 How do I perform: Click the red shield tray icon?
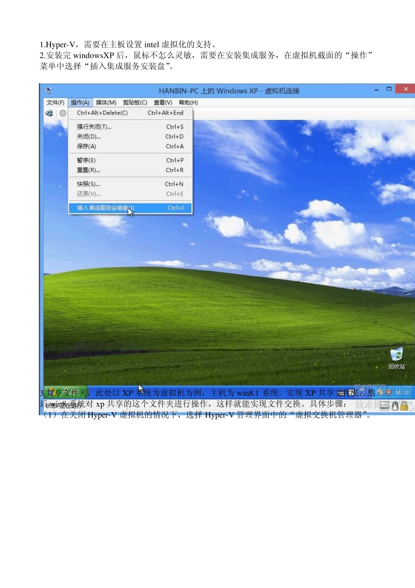pyautogui.click(x=388, y=392)
